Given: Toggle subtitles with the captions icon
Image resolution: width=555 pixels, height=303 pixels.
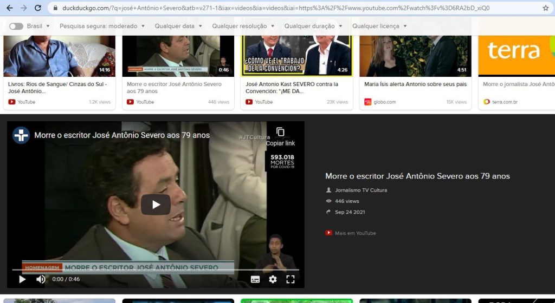Looking at the screenshot, I should pos(255,279).
